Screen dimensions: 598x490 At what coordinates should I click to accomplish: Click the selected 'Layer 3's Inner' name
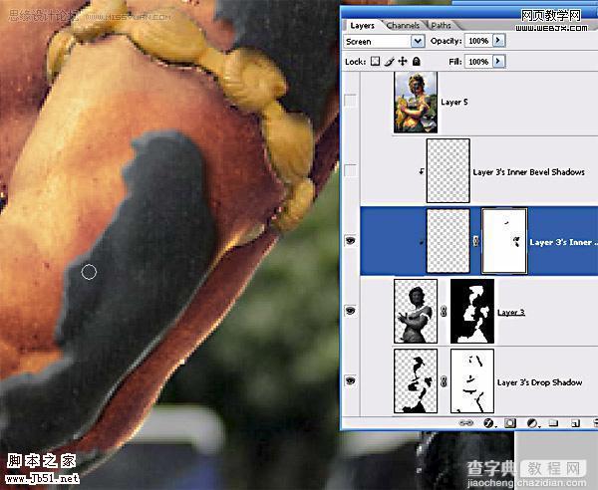(563, 242)
